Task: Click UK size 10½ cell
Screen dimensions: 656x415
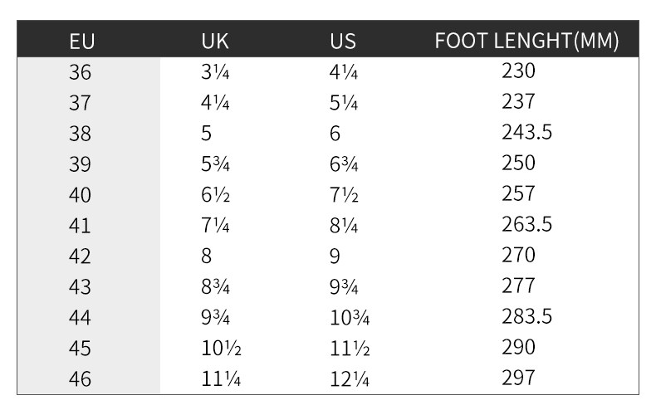Action: click(221, 349)
